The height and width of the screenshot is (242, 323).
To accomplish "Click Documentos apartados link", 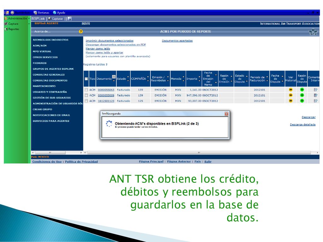I will 177,41.
